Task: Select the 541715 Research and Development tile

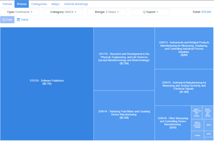Action: coord(124,59)
